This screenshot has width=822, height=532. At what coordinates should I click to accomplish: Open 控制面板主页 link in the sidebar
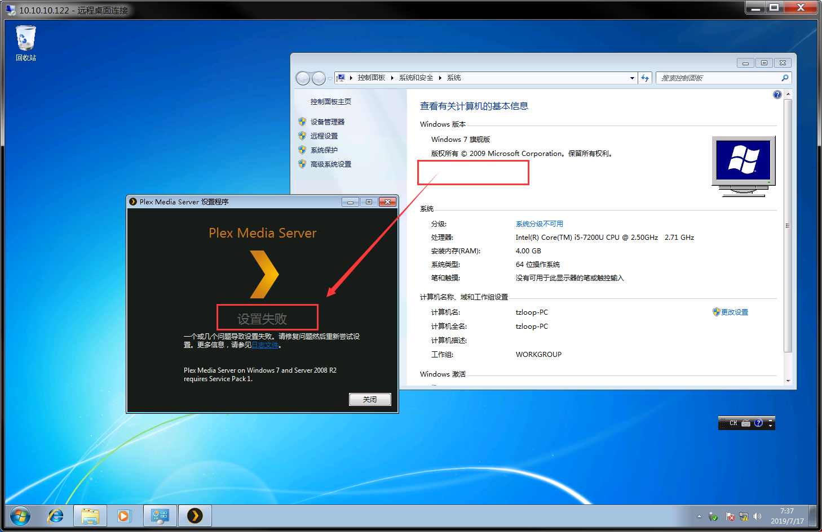click(331, 102)
